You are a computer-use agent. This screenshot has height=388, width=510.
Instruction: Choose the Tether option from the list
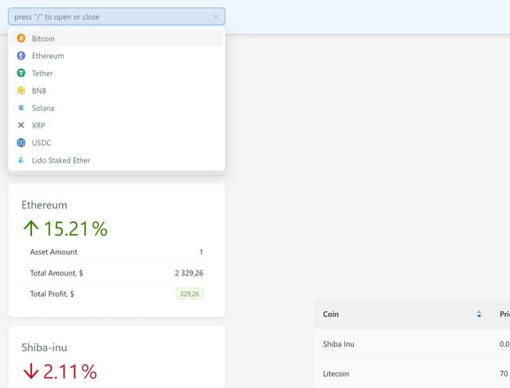(42, 73)
